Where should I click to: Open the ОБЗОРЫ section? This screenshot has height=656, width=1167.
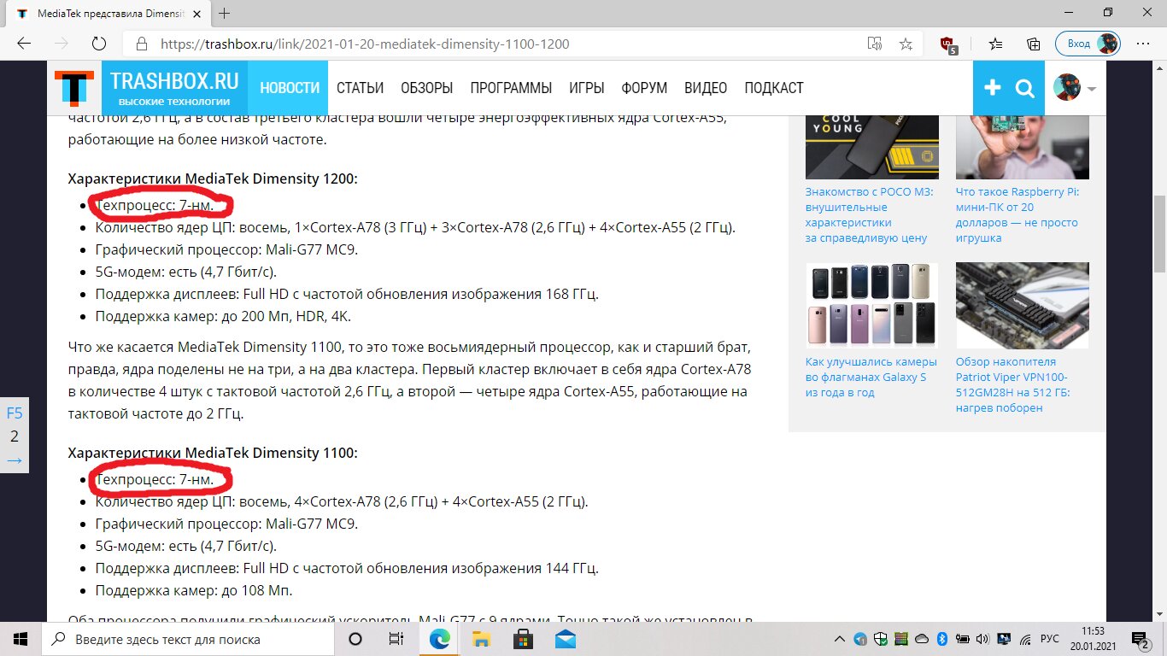(x=426, y=88)
